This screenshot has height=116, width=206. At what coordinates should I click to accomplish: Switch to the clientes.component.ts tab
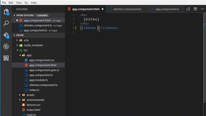coord(127,9)
